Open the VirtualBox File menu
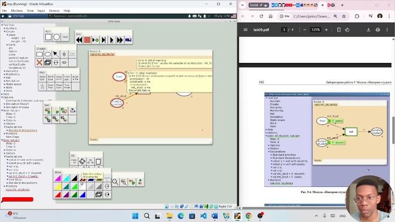The height and width of the screenshot is (222, 395). click(4, 11)
